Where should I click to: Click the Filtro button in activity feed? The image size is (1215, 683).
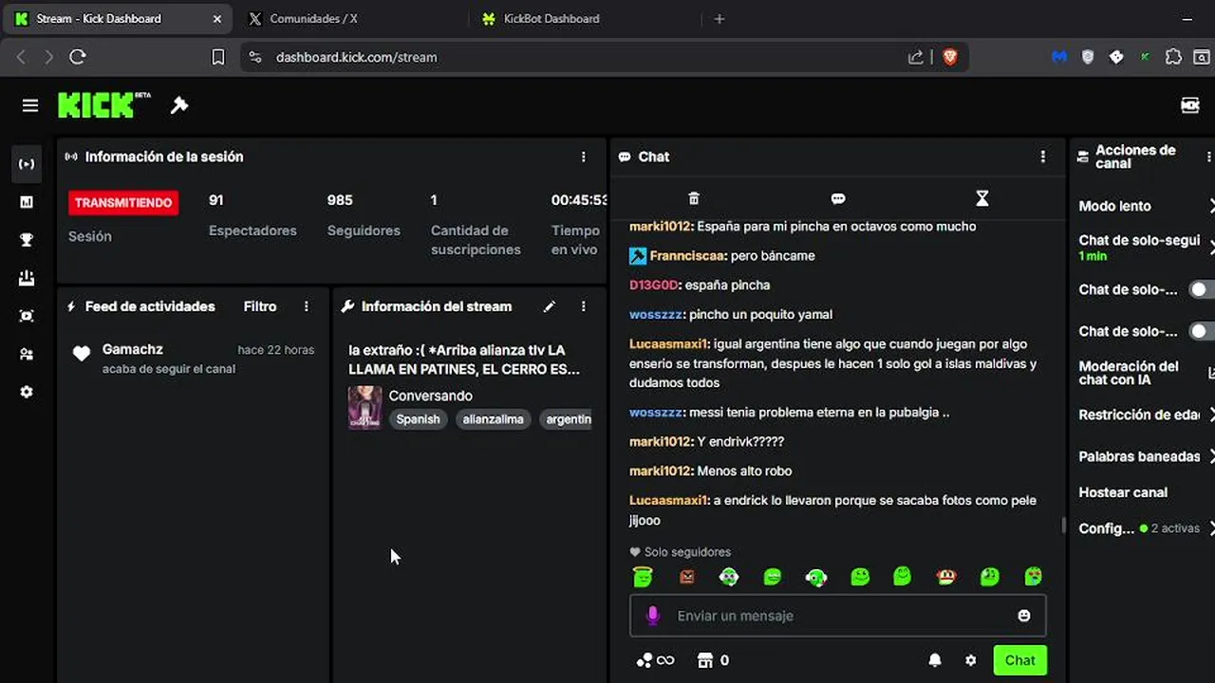(260, 306)
